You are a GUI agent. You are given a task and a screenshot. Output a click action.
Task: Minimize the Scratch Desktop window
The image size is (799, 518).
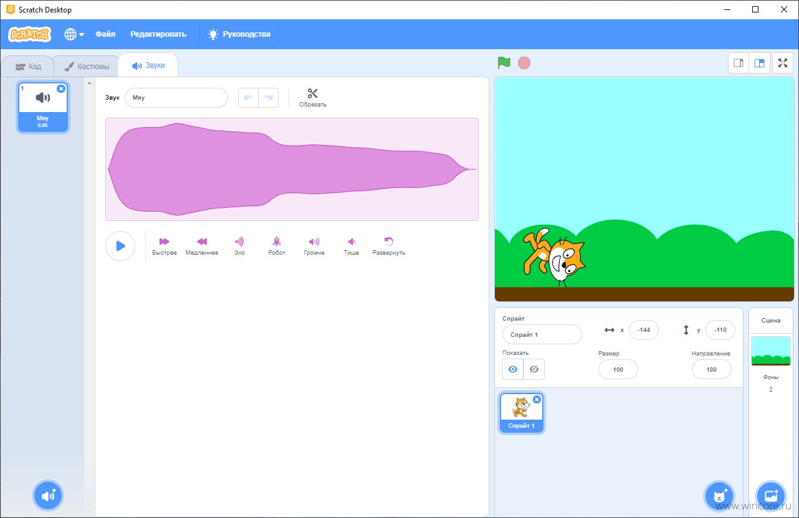(727, 9)
